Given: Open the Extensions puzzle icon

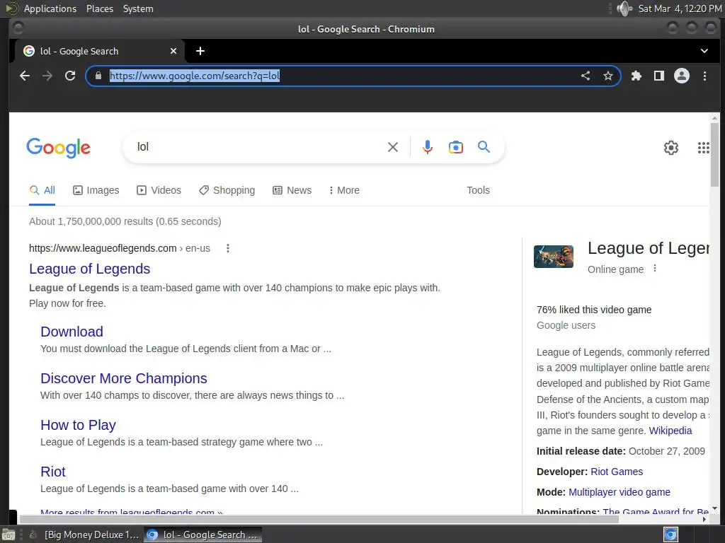Looking at the screenshot, I should pyautogui.click(x=636, y=76).
